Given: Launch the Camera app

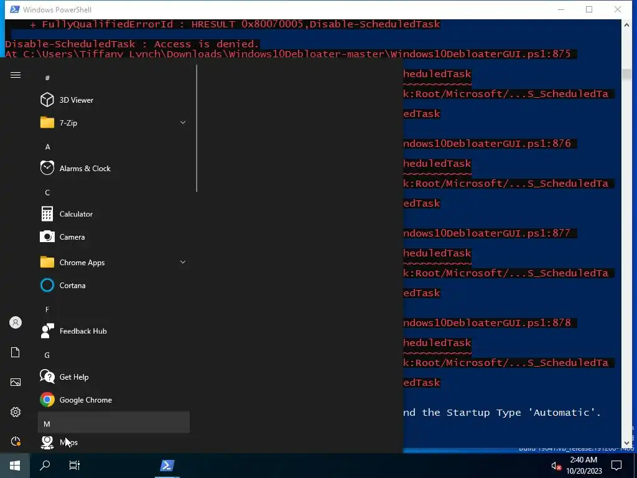Looking at the screenshot, I should click(114, 237).
